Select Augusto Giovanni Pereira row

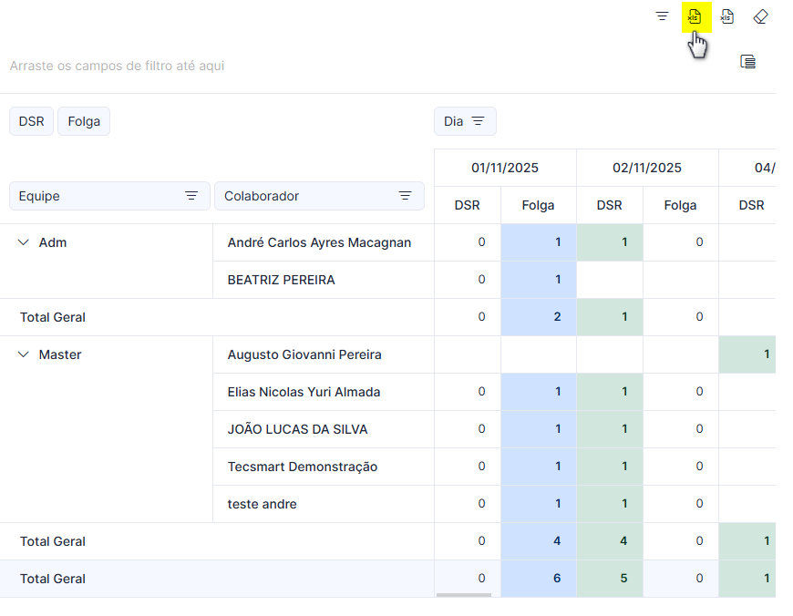point(304,354)
